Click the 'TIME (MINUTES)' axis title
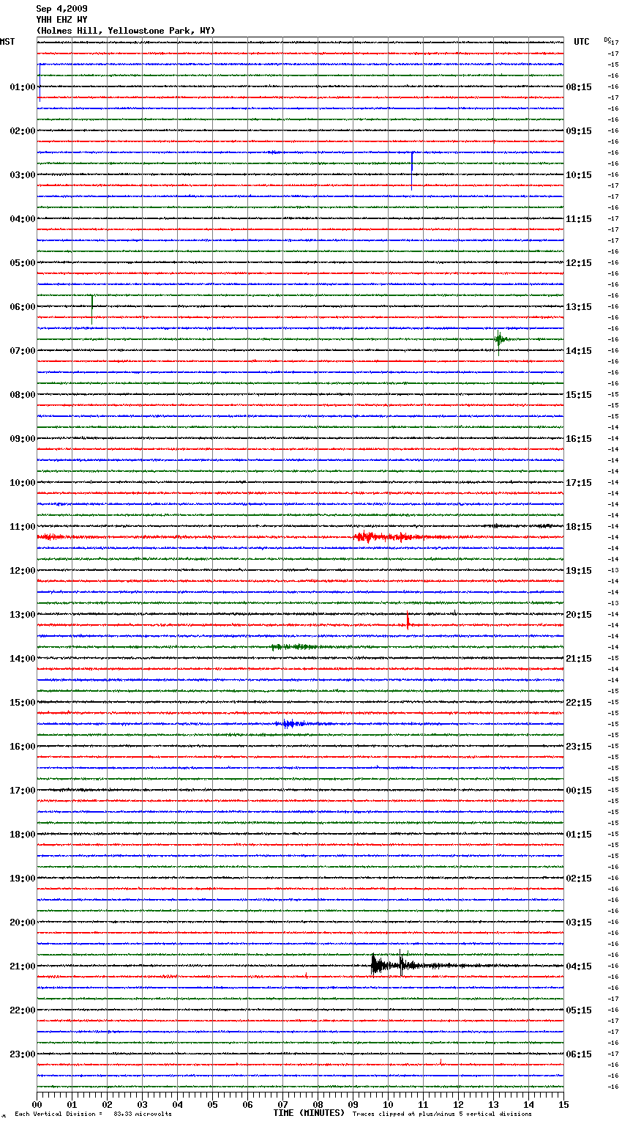This screenshot has width=622, height=1124. tap(309, 1113)
